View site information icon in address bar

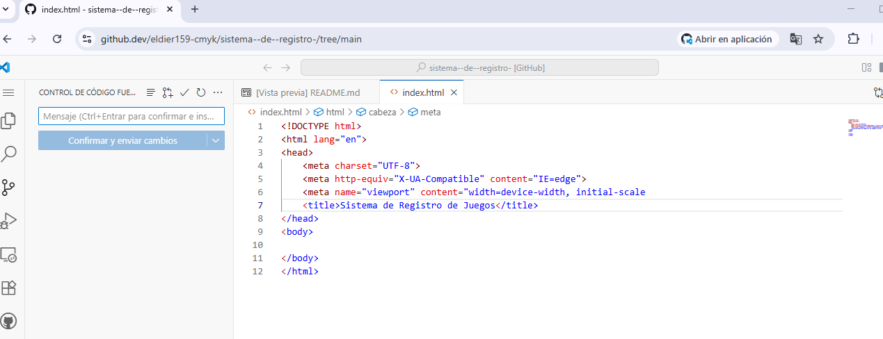pyautogui.click(x=87, y=39)
